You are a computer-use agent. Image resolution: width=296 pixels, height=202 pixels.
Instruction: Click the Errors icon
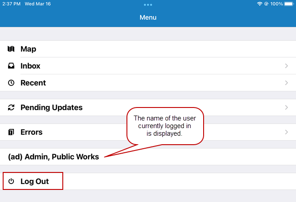pos(11,132)
